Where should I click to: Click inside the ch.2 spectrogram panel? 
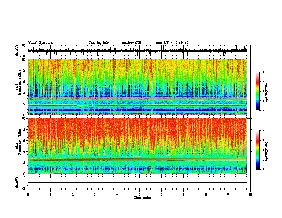pyautogui.click(x=137, y=146)
